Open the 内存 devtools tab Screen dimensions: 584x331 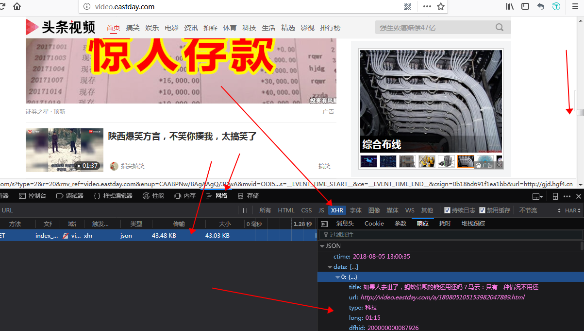[x=185, y=196]
